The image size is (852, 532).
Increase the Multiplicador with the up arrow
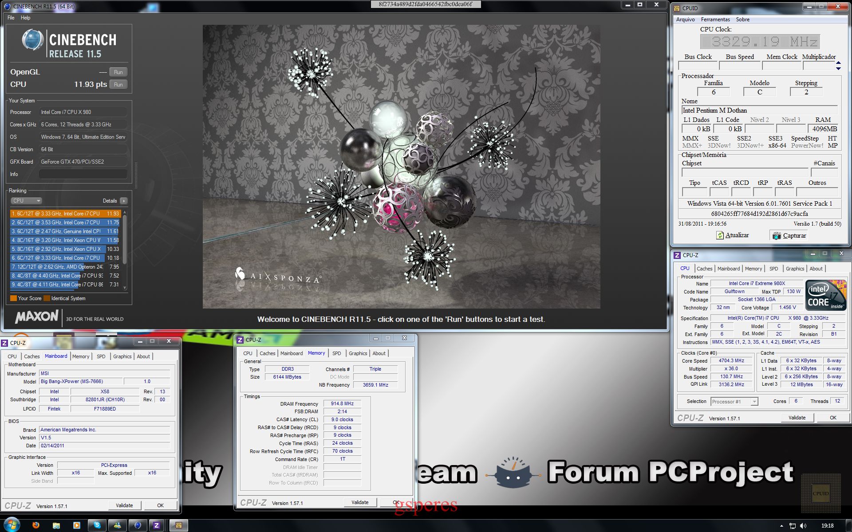tap(838, 63)
